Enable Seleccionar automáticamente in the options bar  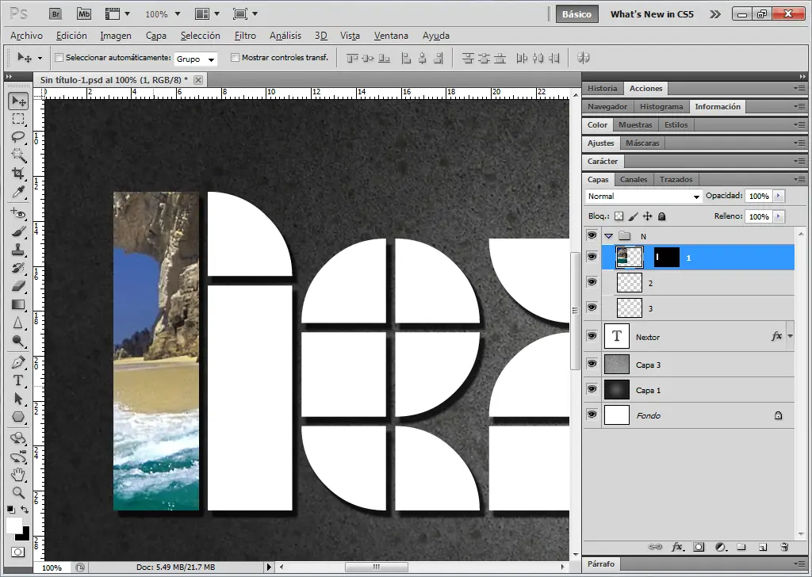tap(60, 57)
